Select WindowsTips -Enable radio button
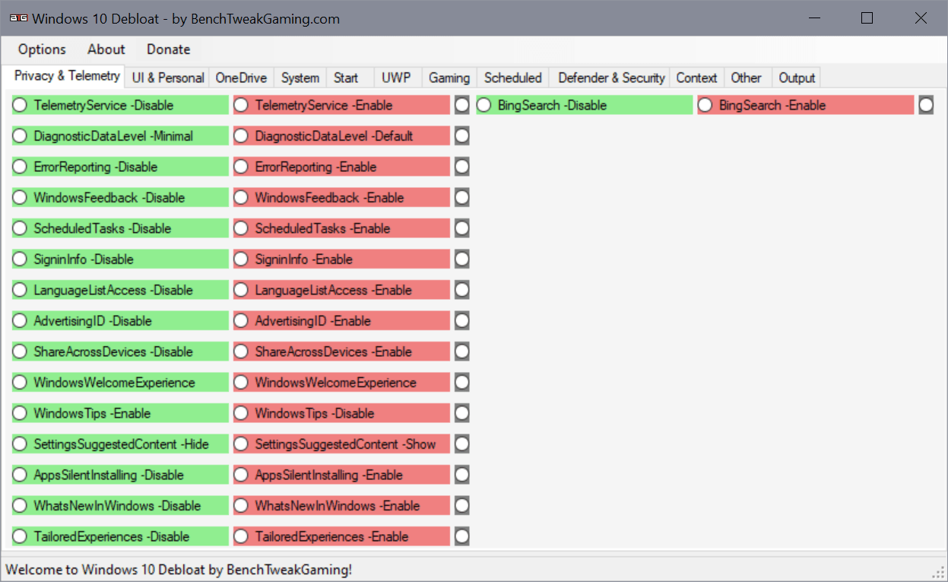 [x=120, y=413]
